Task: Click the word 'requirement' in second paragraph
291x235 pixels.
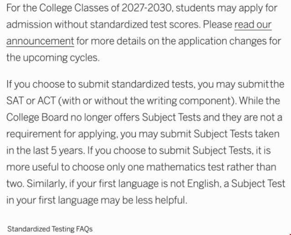Action: (x=34, y=134)
